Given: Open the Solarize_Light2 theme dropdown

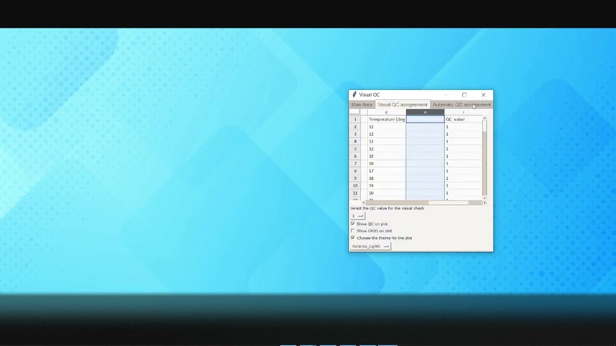Looking at the screenshot, I should pos(371,247).
